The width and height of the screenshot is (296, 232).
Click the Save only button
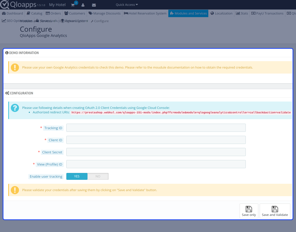pyautogui.click(x=249, y=211)
